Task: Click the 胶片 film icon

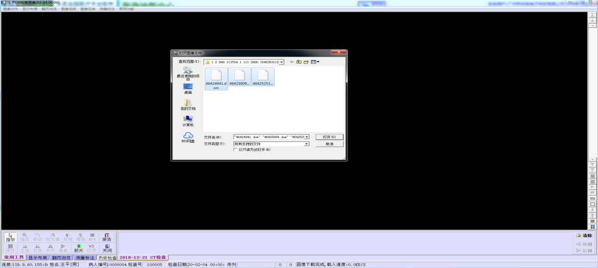Action: (78, 248)
